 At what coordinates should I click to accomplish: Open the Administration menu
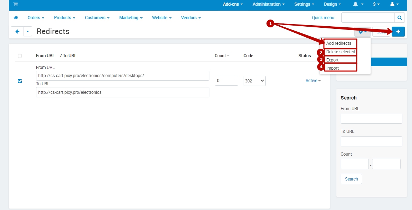(x=269, y=4)
